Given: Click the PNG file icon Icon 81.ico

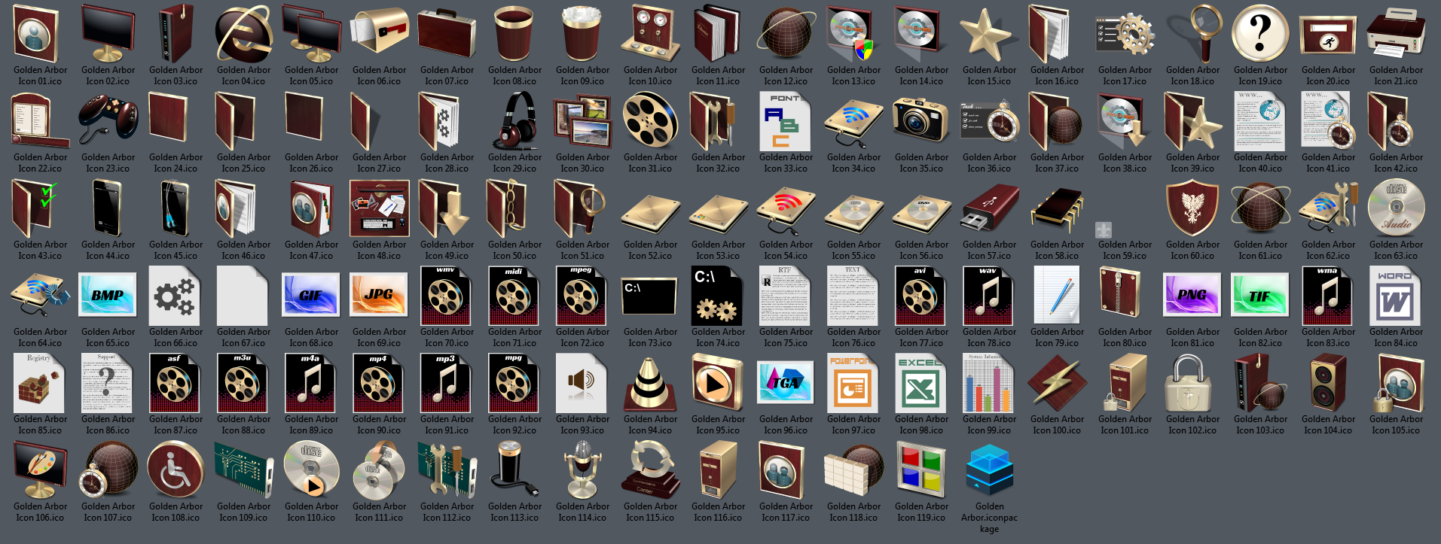Looking at the screenshot, I should 1192,296.
